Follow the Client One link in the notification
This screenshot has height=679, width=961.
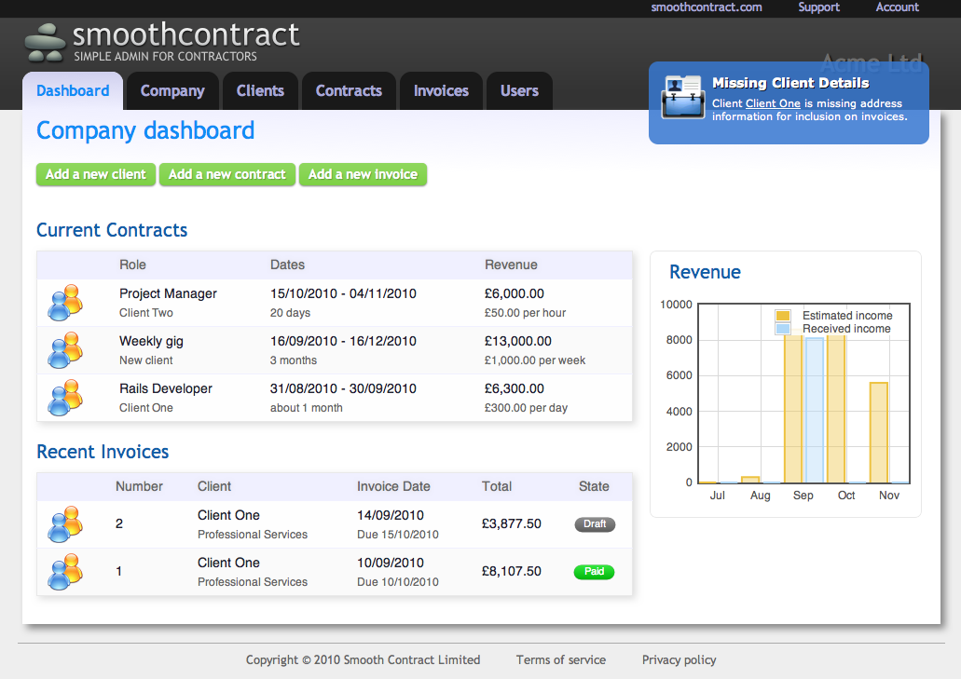tap(773, 103)
